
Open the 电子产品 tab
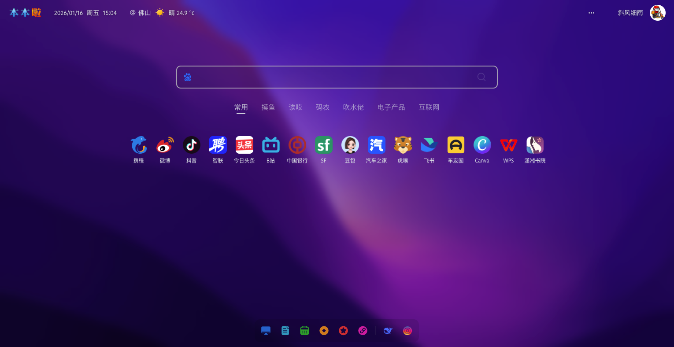point(391,107)
